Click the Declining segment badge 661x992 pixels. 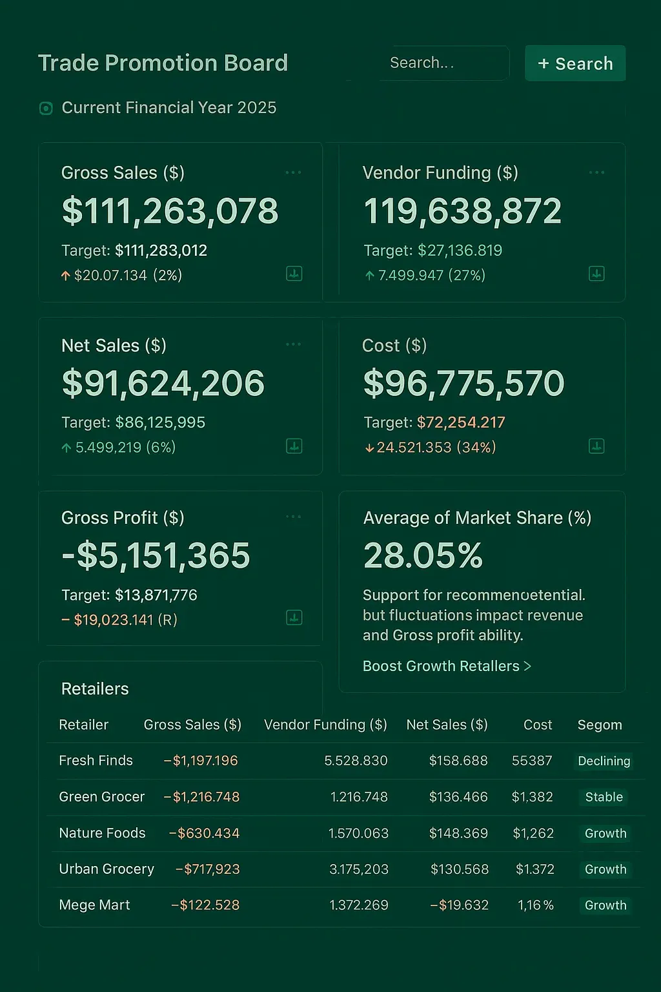click(604, 761)
